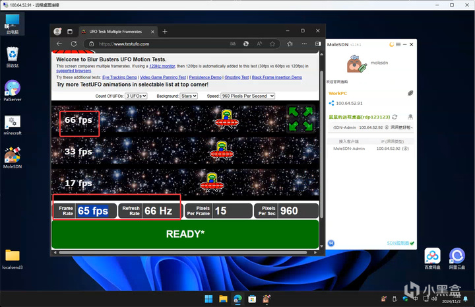Open the MoleSDN hamburger menu

398,44
